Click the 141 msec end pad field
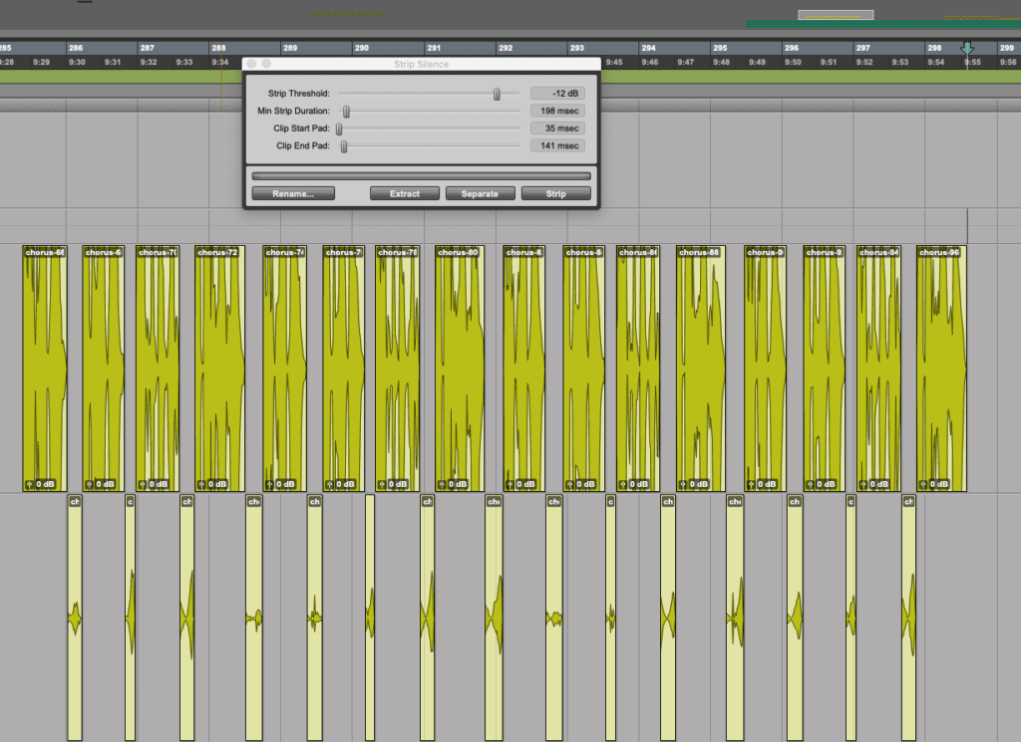Image resolution: width=1021 pixels, height=742 pixels. click(557, 145)
